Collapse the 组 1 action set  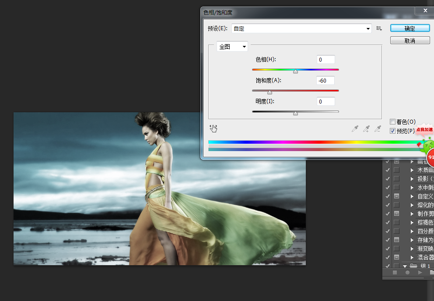pos(405,266)
